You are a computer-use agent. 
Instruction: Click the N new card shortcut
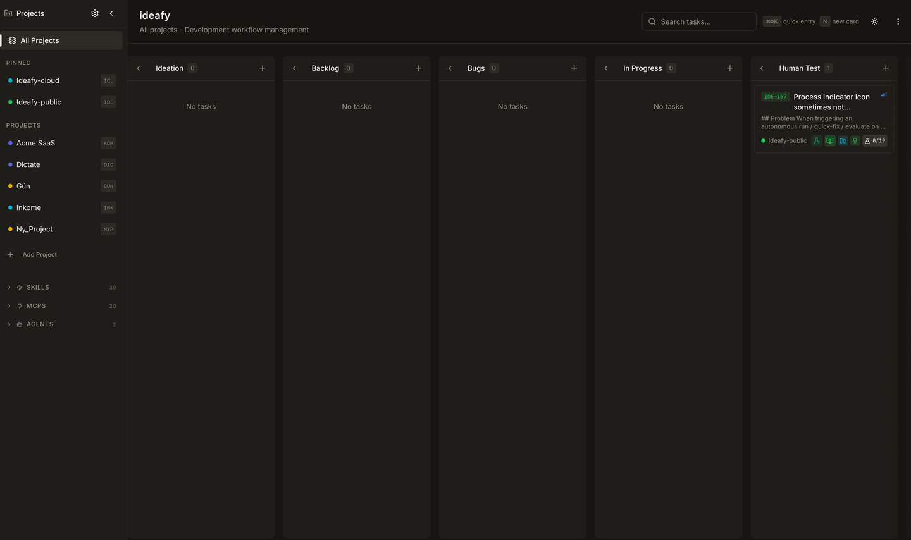click(x=840, y=21)
